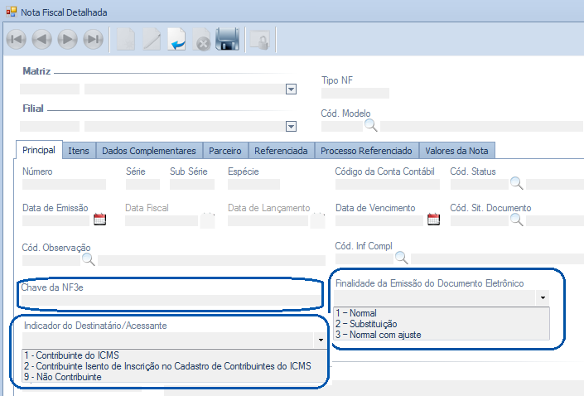584x396 pixels.
Task: Click the Cód. Sit. Documento code field
Action: tap(480, 220)
